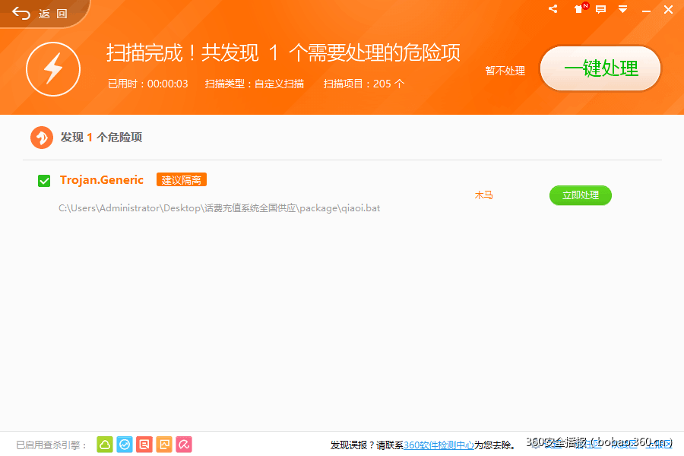
Task: Open the main menu dropdown arrow on title bar
Action: tap(623, 10)
